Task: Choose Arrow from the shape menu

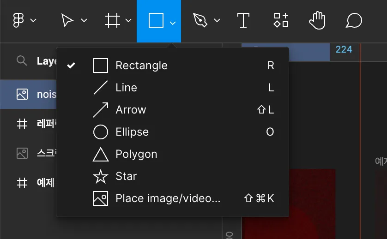Action: click(131, 110)
